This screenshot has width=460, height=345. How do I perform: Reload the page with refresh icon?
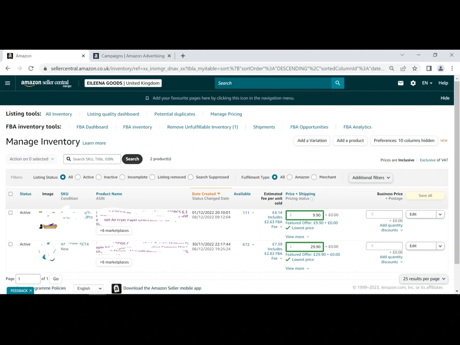31,69
